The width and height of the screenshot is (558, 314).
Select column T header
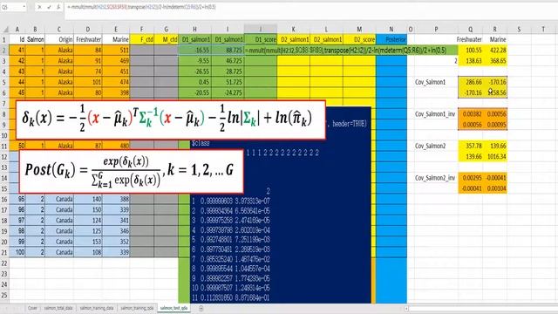pos(543,29)
